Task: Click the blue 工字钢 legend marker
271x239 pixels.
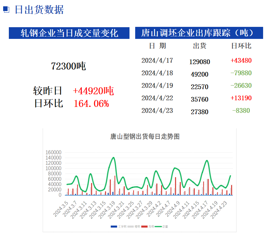Action: pos(113,226)
